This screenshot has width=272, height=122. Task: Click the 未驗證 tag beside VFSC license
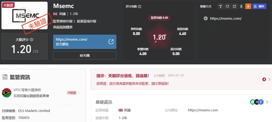[x=72, y=93]
